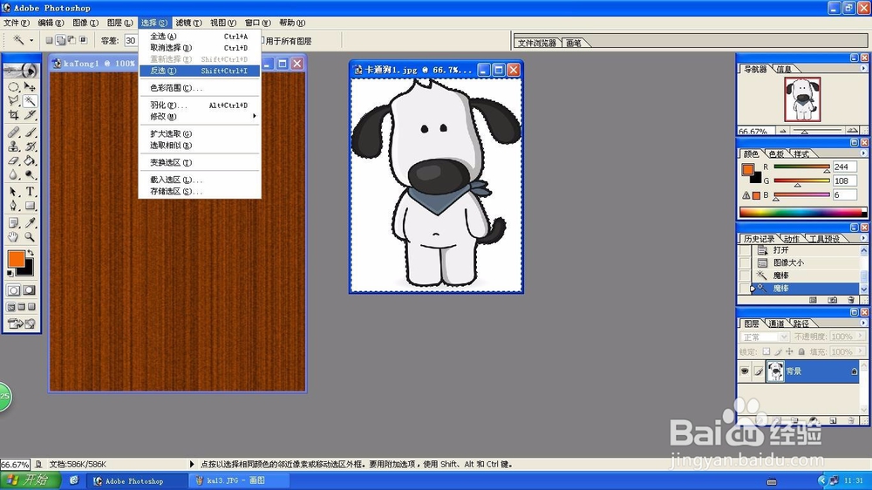Choose Subtract from Selection mode in options bar
The image size is (872, 490).
72,40
